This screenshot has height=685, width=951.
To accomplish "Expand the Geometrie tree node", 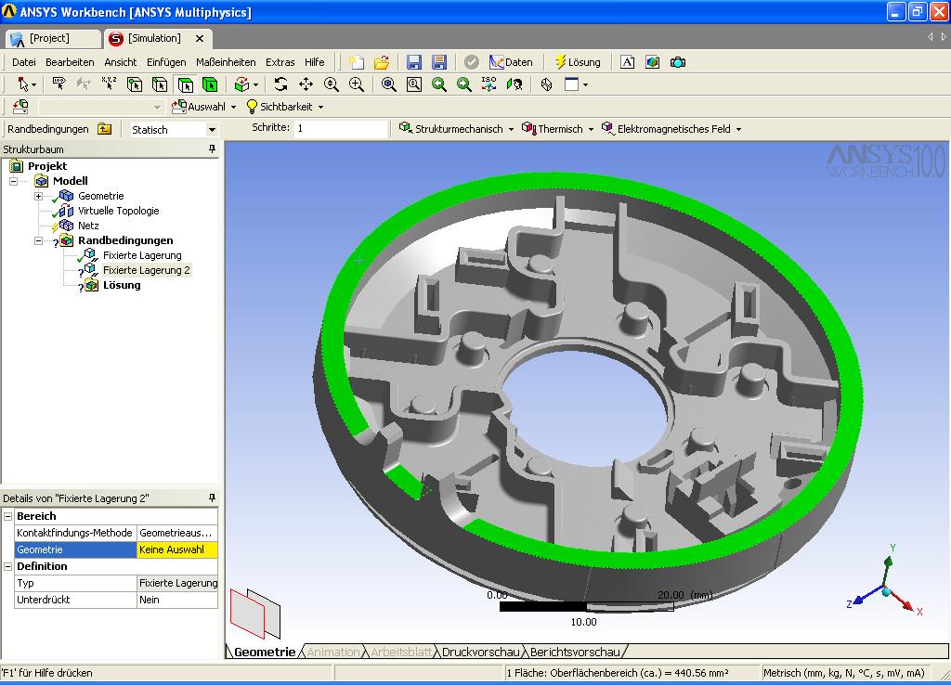I will click(x=38, y=196).
